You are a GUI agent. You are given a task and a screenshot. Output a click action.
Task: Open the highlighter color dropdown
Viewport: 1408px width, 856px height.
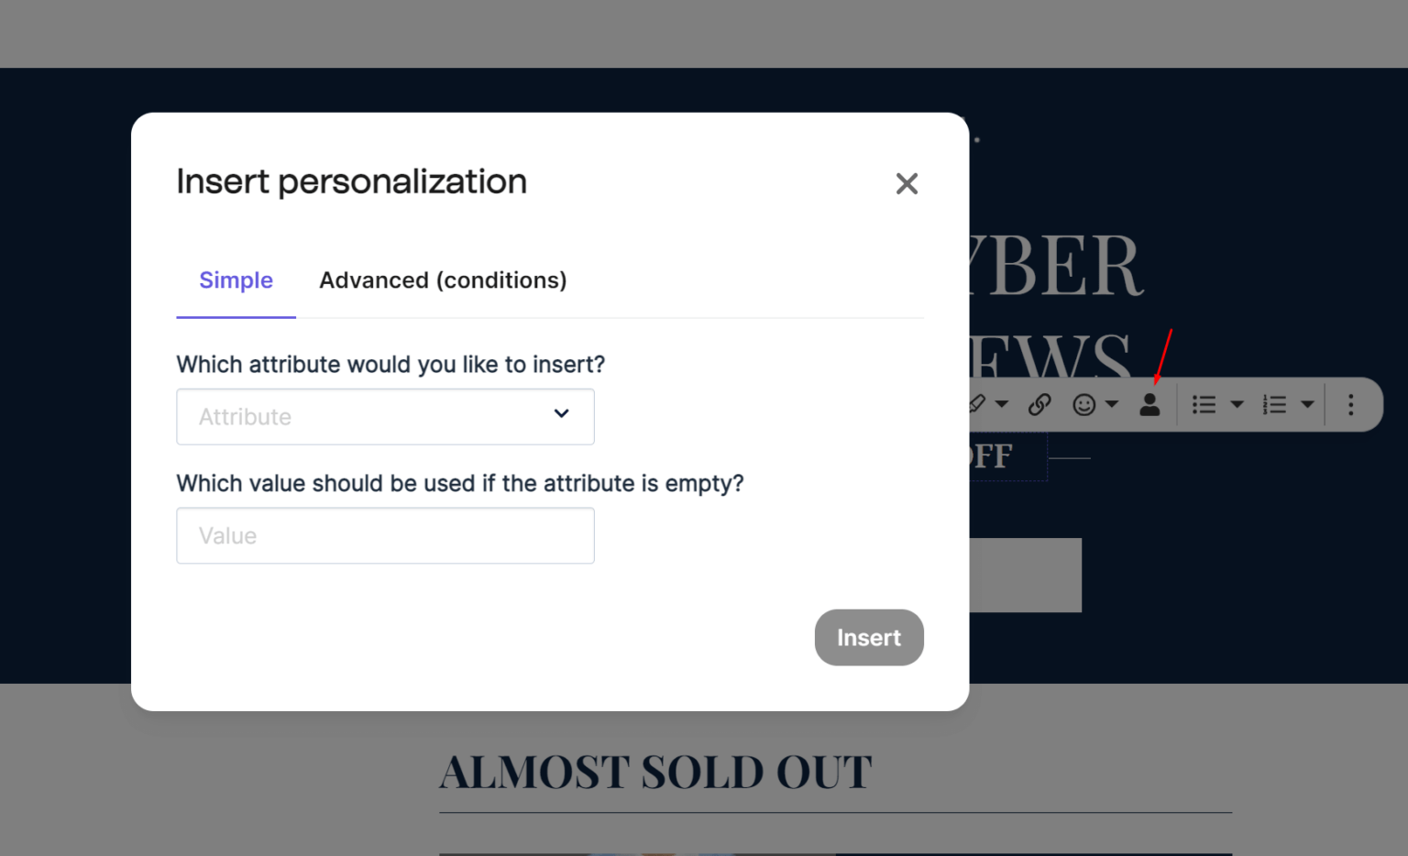pyautogui.click(x=1001, y=403)
